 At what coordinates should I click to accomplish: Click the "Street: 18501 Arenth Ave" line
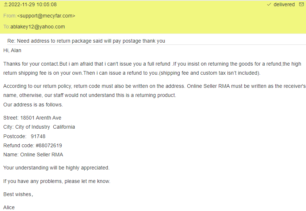tap(32, 118)
